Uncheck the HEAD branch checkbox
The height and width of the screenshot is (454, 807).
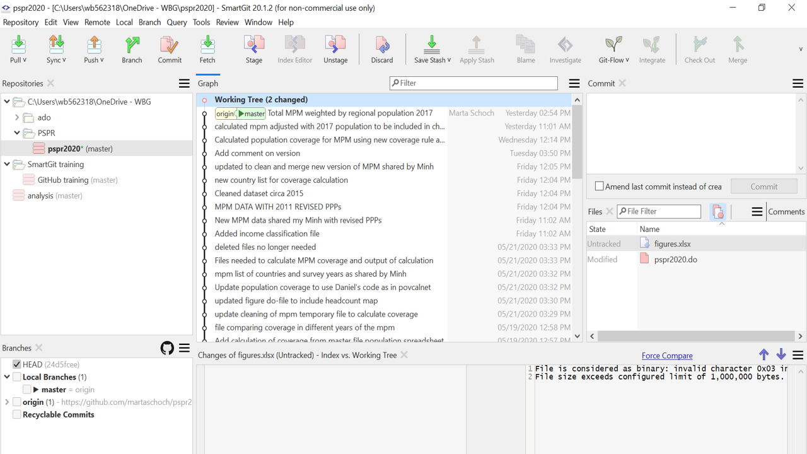tap(17, 364)
